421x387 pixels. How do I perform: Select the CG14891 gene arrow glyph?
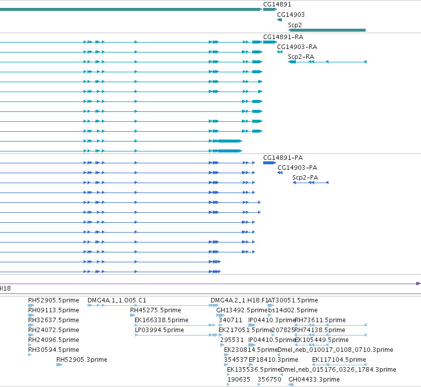[x=270, y=9]
